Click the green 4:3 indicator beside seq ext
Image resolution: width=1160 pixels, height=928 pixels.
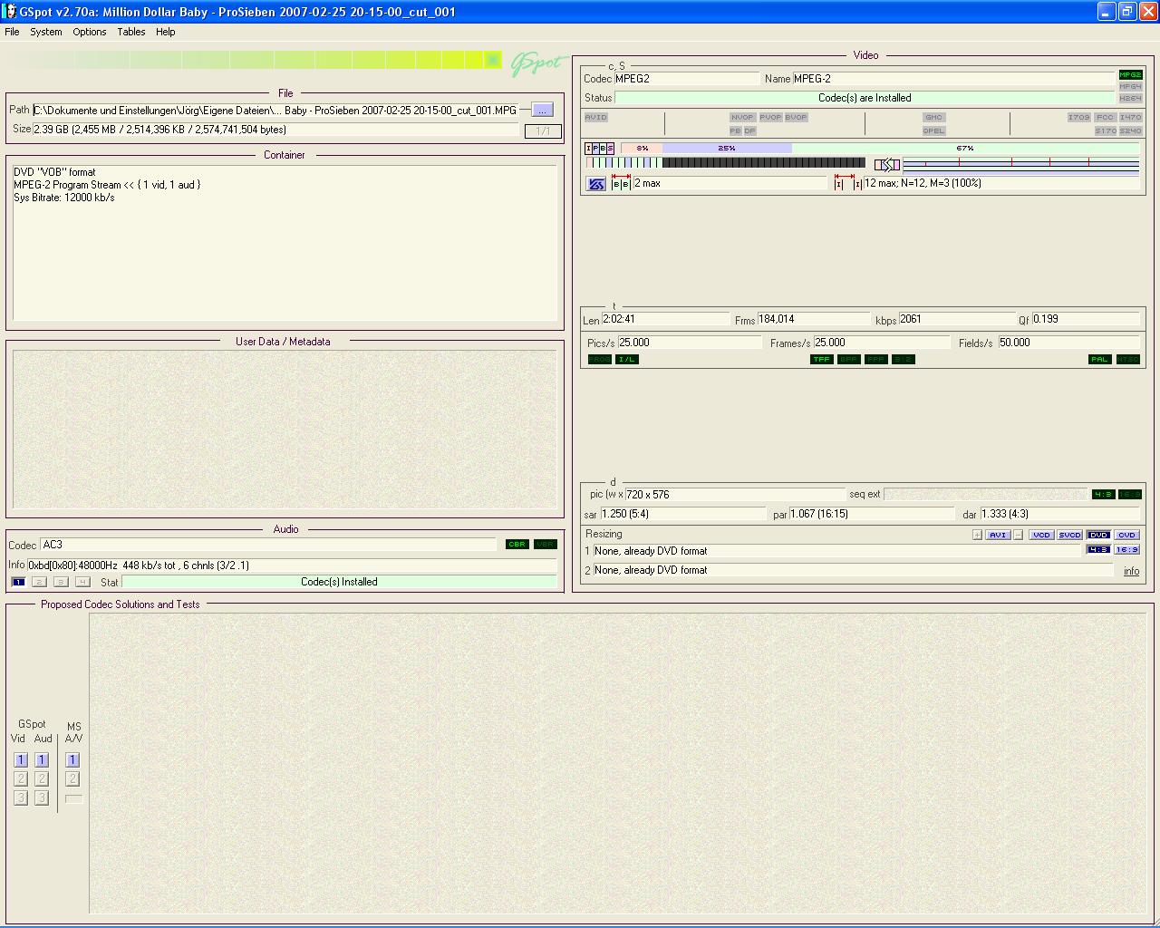(1103, 494)
